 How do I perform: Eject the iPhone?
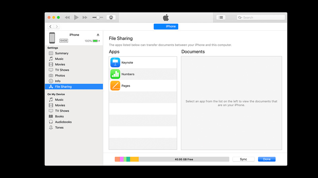(x=98, y=35)
